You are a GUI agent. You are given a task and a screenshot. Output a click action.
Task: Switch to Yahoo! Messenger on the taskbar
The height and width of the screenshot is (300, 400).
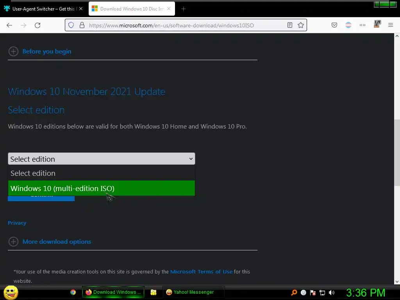(193, 292)
